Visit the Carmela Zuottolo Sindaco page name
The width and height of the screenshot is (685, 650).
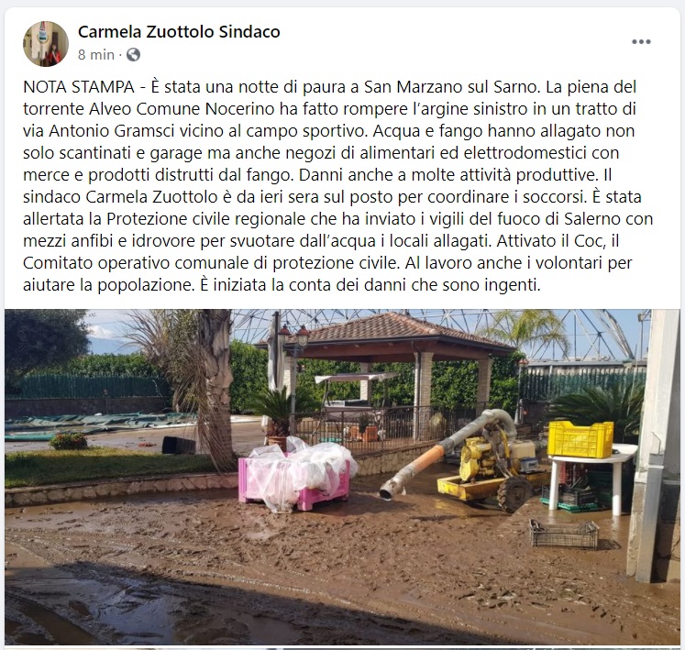point(179,31)
